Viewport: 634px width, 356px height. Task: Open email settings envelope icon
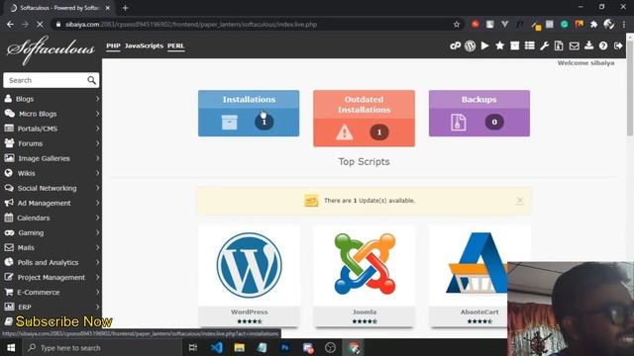click(574, 46)
